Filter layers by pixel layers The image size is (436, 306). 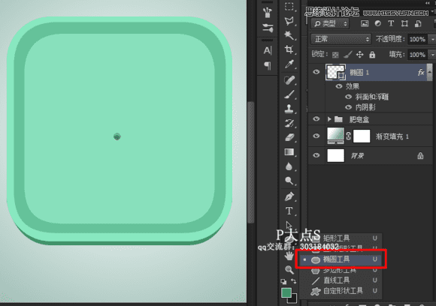[x=365, y=23]
